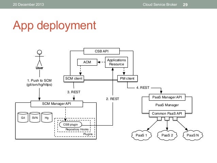The image size is (217, 163).
Task: Select the SVN repository cylinder
Action: pos(35,117)
